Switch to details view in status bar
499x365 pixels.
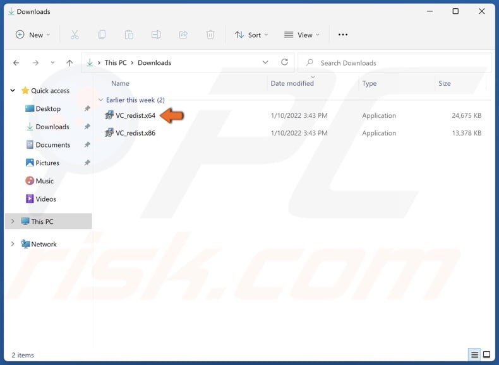tap(474, 355)
